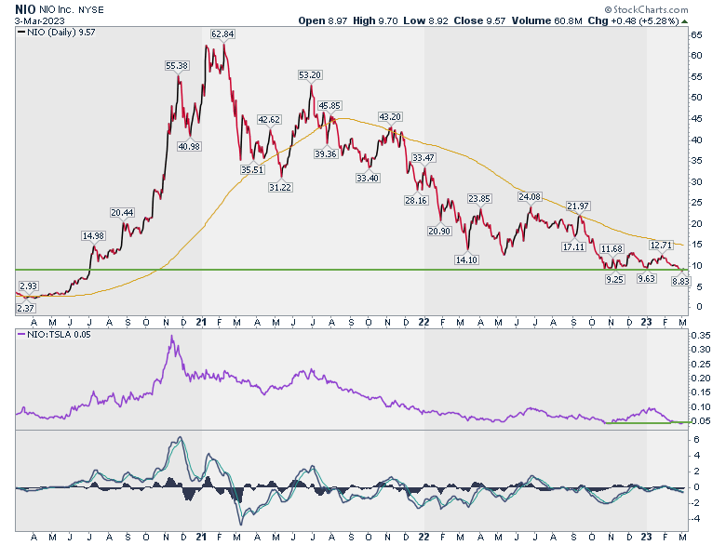
Task: Click the 31.22 low label
Action: pos(280,187)
